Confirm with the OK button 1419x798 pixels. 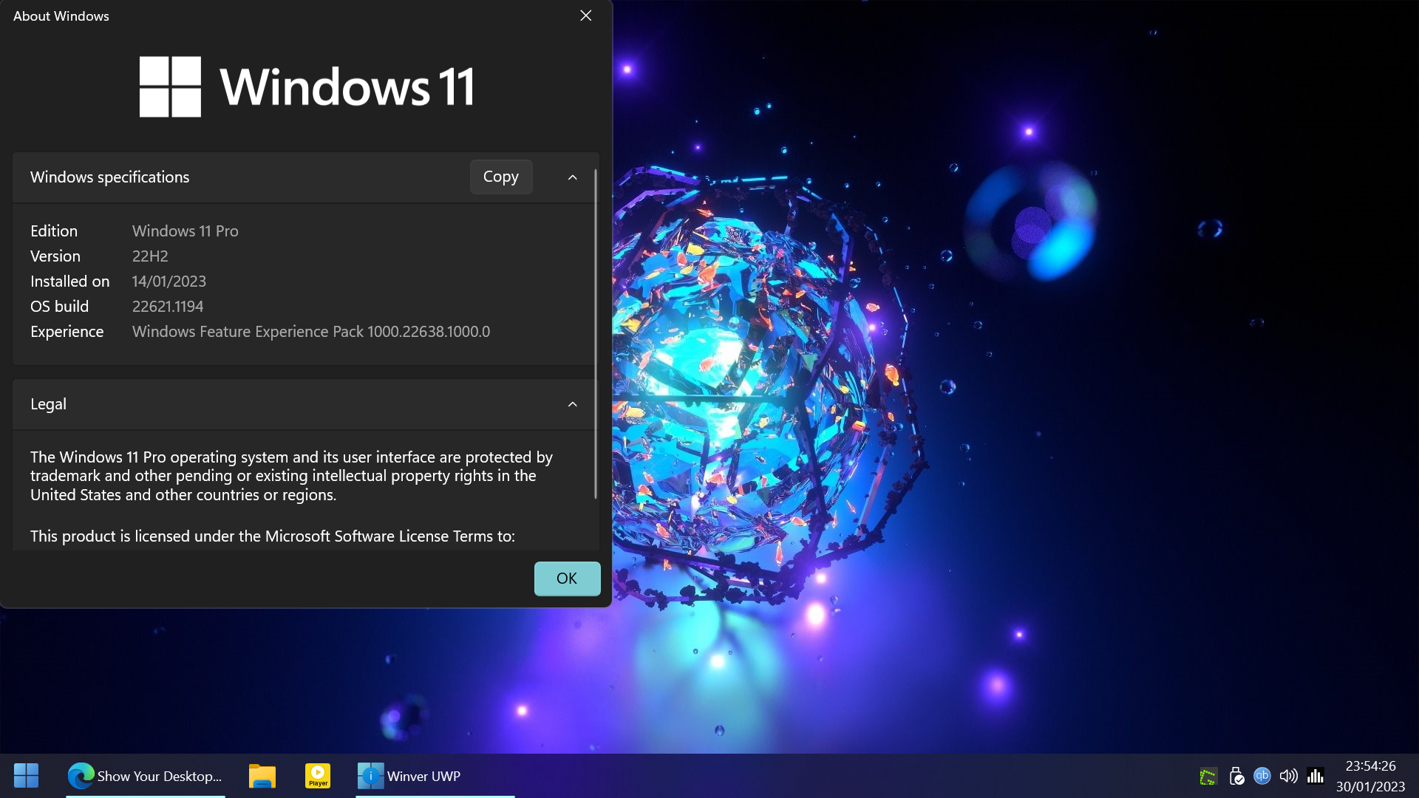[567, 578]
